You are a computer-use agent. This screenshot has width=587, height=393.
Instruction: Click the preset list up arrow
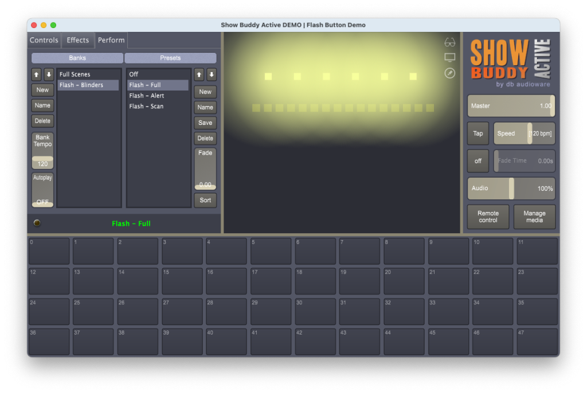[x=199, y=74]
